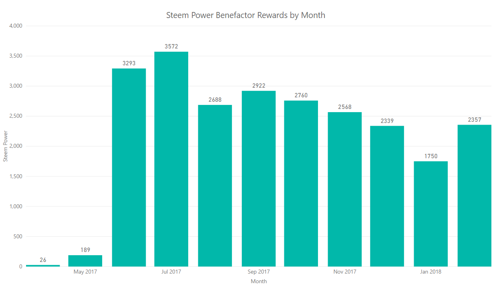This screenshot has height=286, width=493.
Task: Select the bar labeled 2568
Action: [345, 189]
